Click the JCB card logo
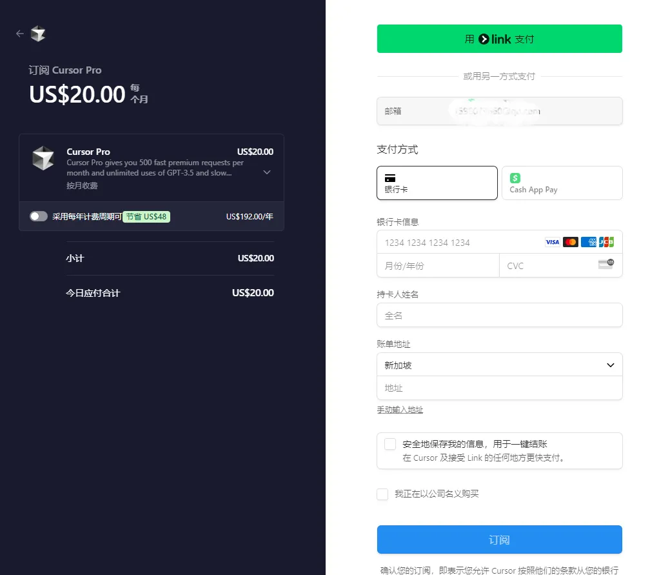Screen dimensions: 659x575 click(x=607, y=242)
